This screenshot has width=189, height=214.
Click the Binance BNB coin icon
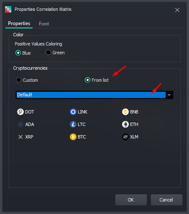[125, 112]
